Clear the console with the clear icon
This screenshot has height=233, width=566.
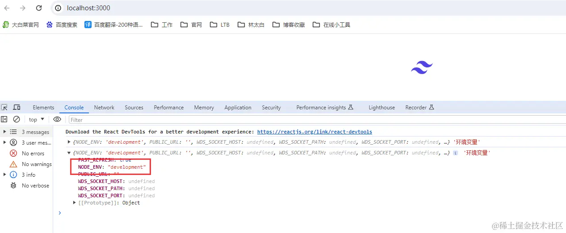tap(17, 119)
